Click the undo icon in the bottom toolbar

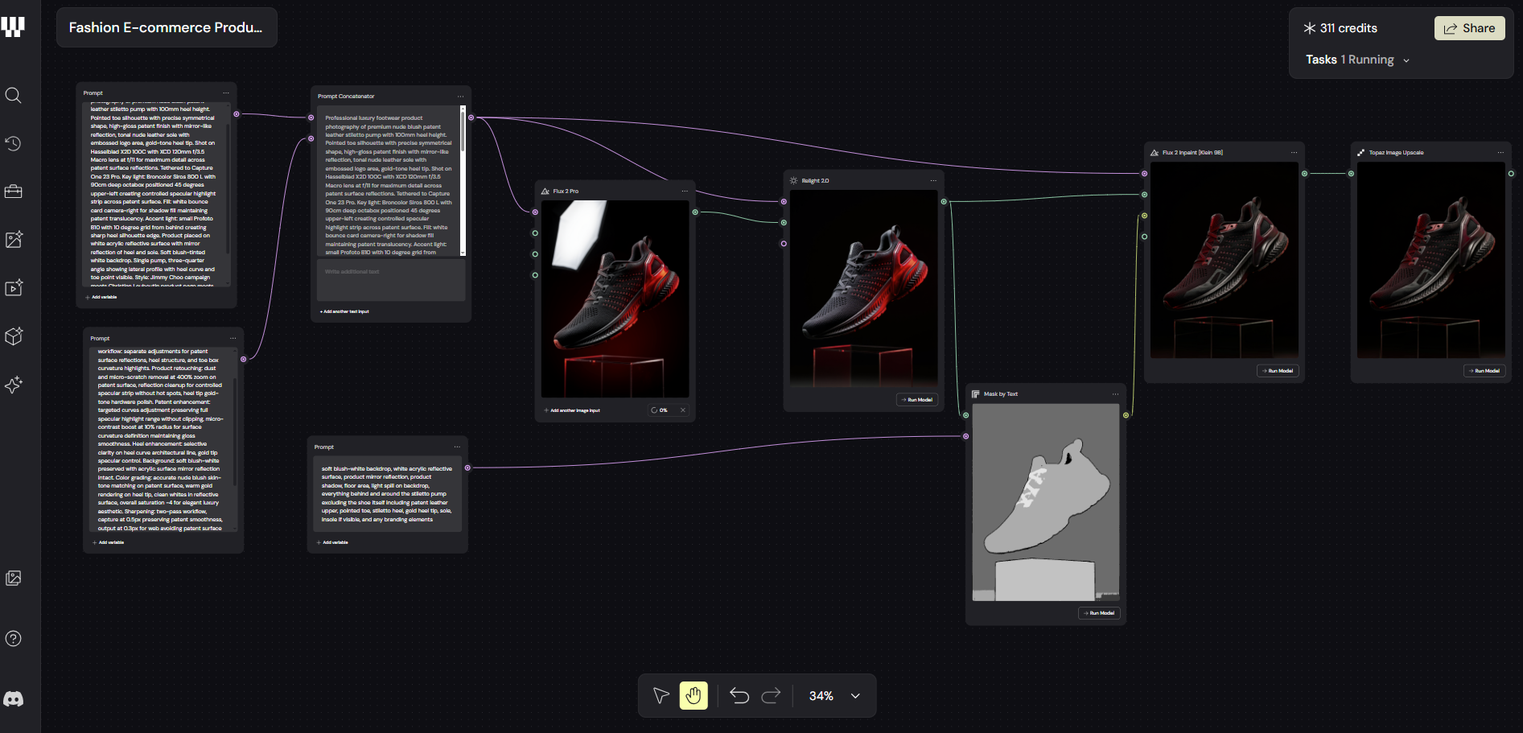pos(739,695)
